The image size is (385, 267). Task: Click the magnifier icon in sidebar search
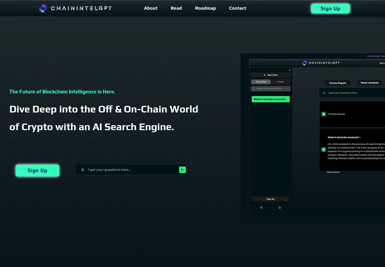[254, 89]
